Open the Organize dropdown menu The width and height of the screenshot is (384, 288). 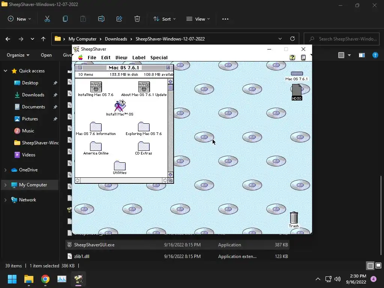click(x=18, y=55)
